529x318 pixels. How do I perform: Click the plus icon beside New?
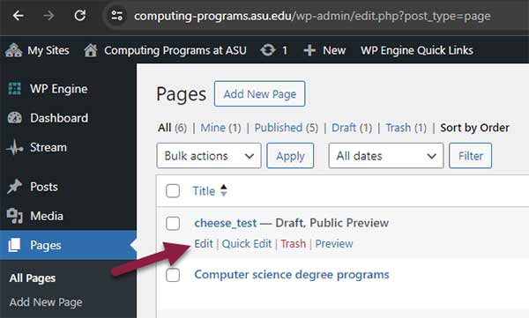[309, 50]
